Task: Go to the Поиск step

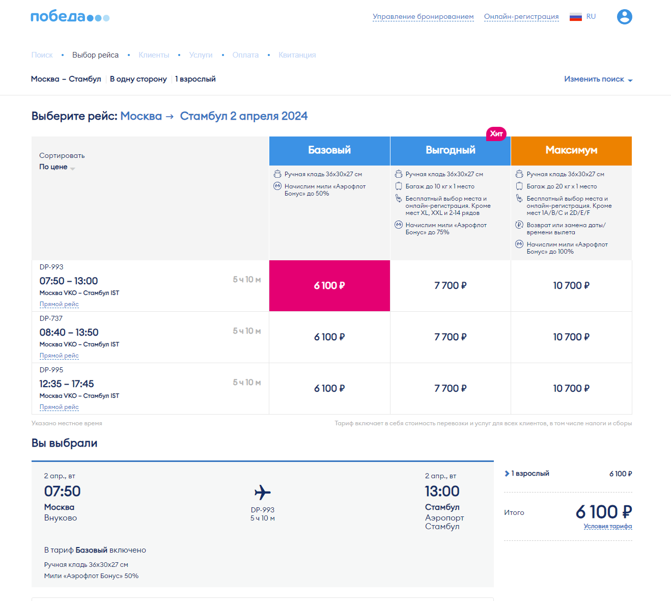Action: pyautogui.click(x=42, y=55)
